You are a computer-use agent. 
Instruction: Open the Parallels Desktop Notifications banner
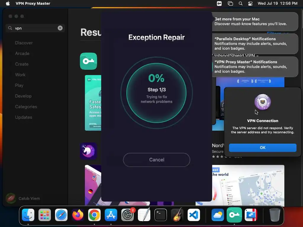tap(255, 44)
